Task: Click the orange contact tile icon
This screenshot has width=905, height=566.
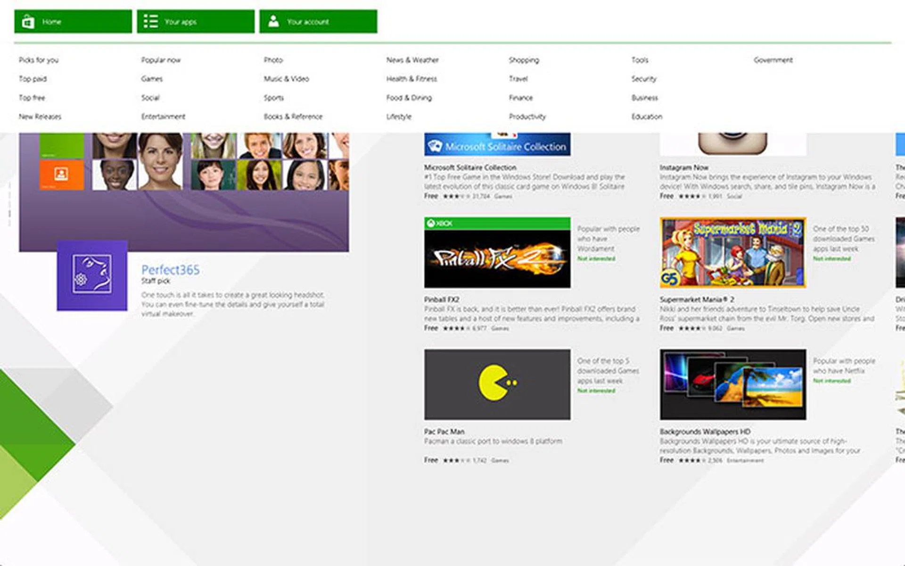Action: click(61, 174)
